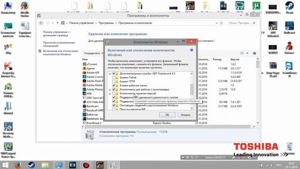The height and width of the screenshot is (169, 300).
Task: Open the Упорядочить dropdown menu
Action: [x=93, y=53]
